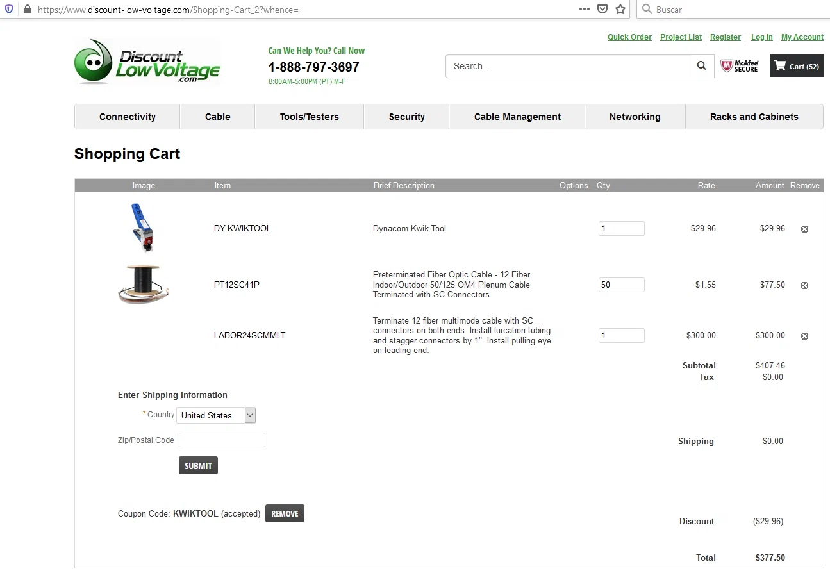Open the Country dropdown showing United States
Viewport: 830px width, 571px height.
coord(216,415)
